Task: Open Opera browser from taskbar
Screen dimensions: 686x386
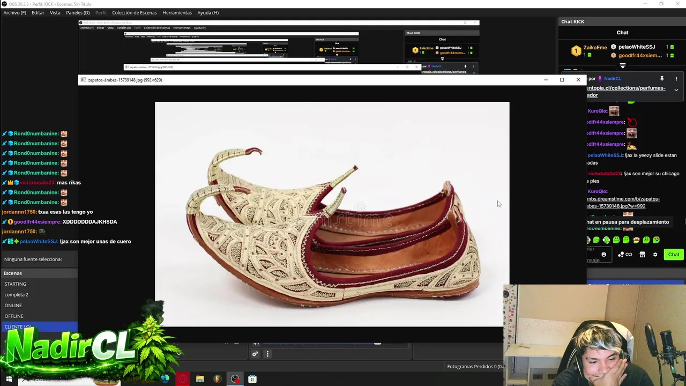Action: tap(183, 379)
